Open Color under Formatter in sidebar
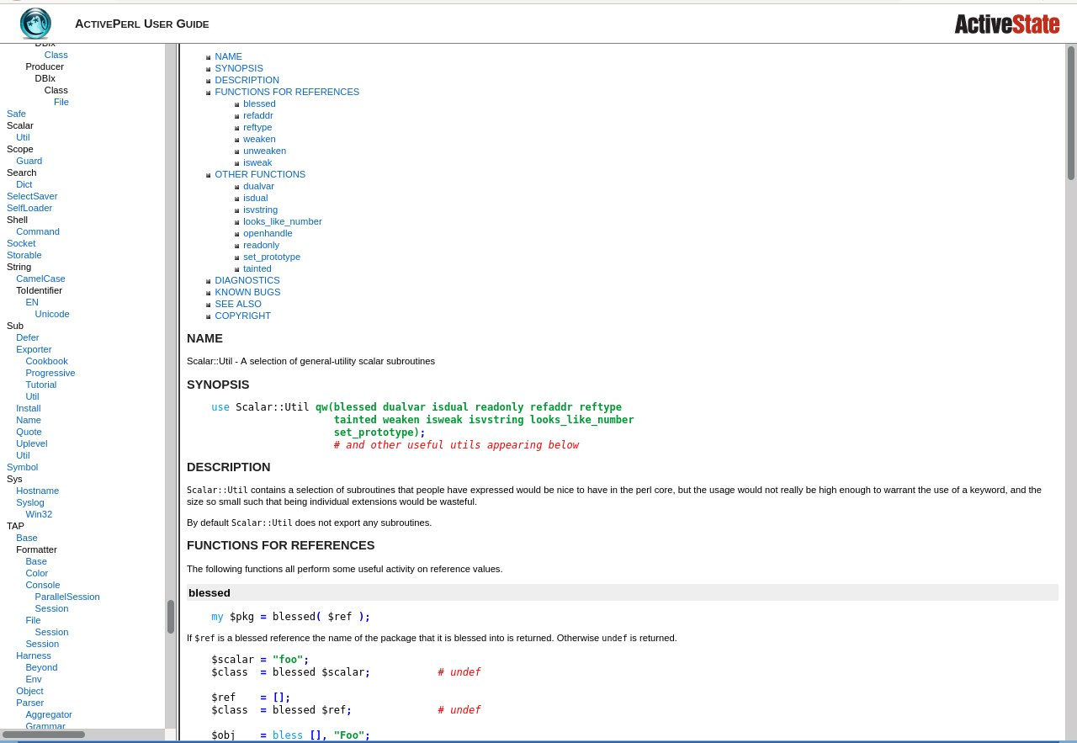 (36, 573)
